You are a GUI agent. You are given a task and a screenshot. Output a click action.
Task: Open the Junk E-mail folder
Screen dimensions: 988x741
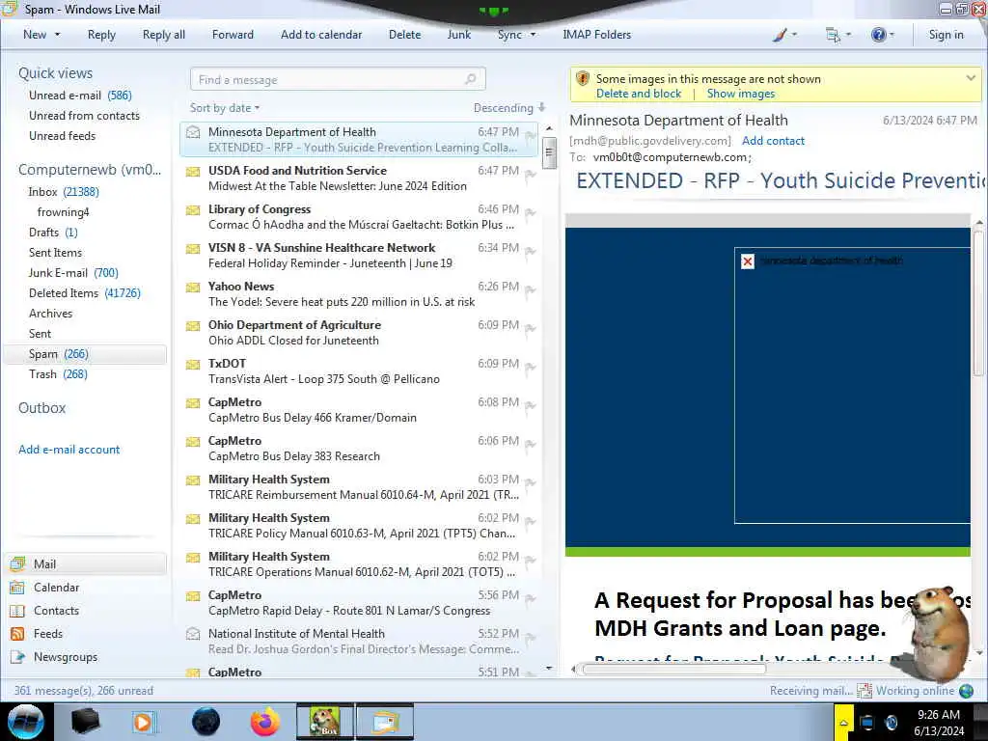point(73,273)
